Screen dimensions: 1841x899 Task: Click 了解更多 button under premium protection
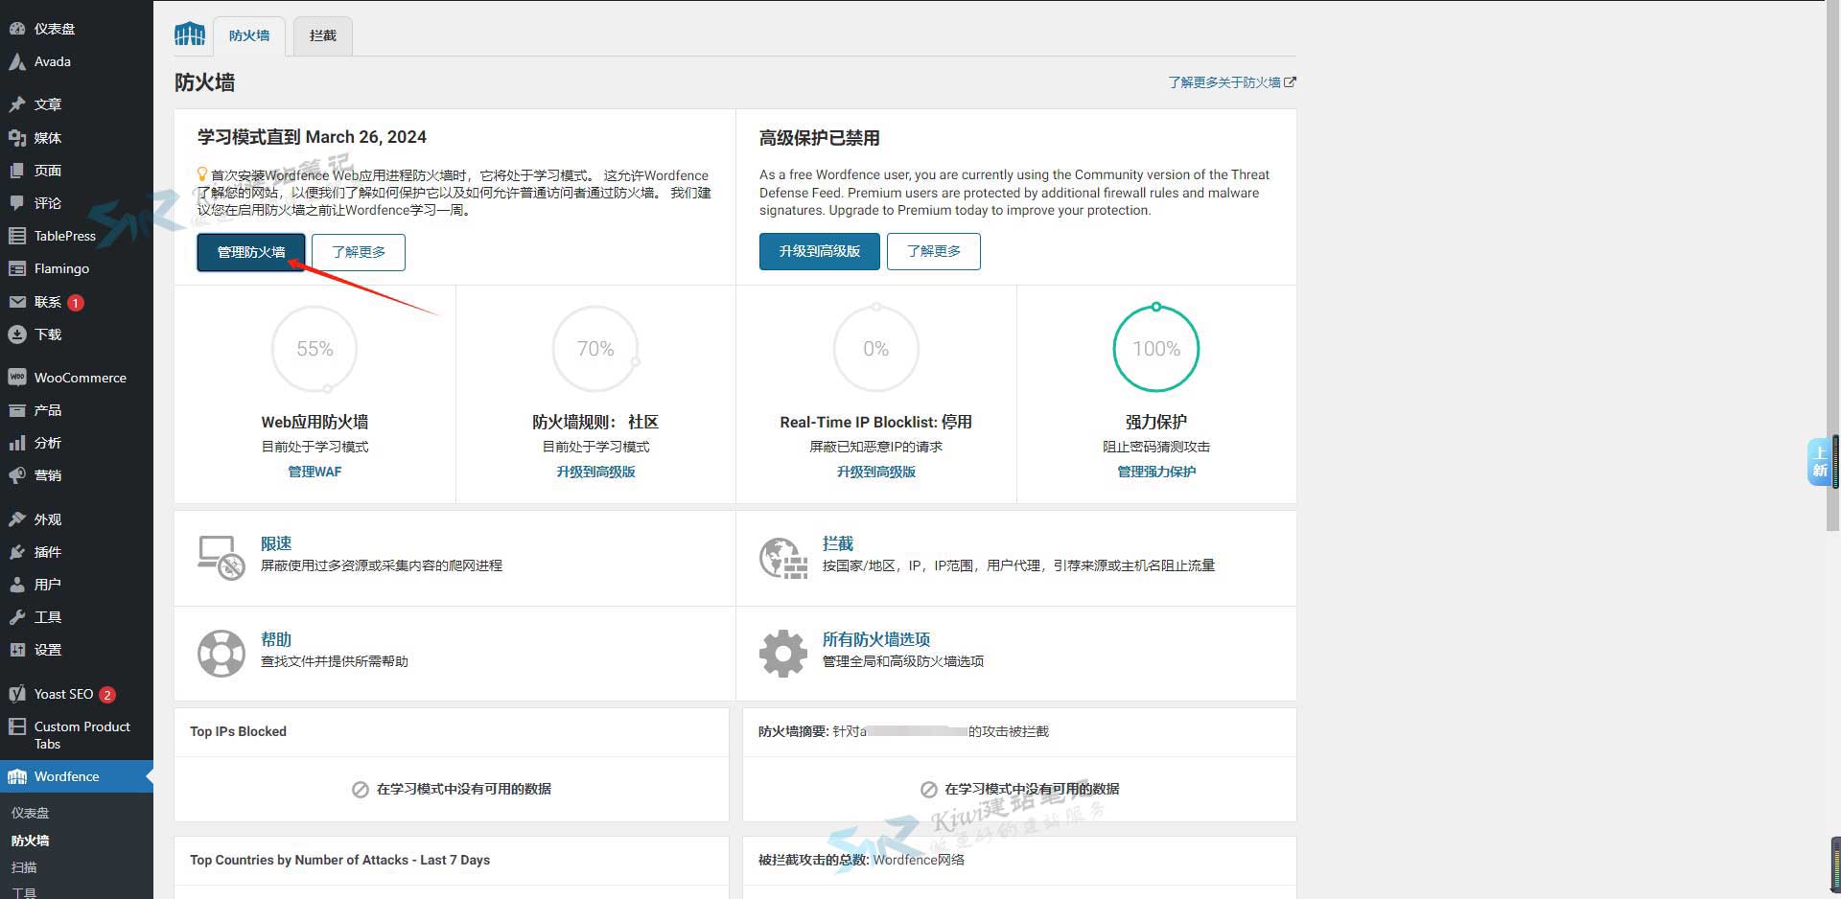(934, 251)
